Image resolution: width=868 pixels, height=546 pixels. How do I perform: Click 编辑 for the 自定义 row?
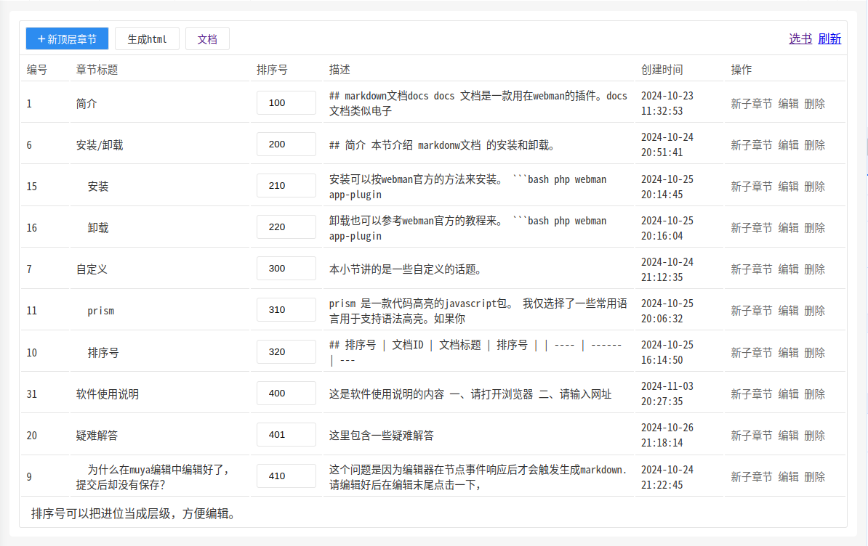point(788,269)
